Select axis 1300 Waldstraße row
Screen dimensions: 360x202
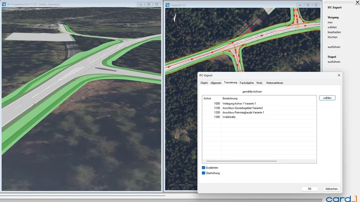coord(229,117)
